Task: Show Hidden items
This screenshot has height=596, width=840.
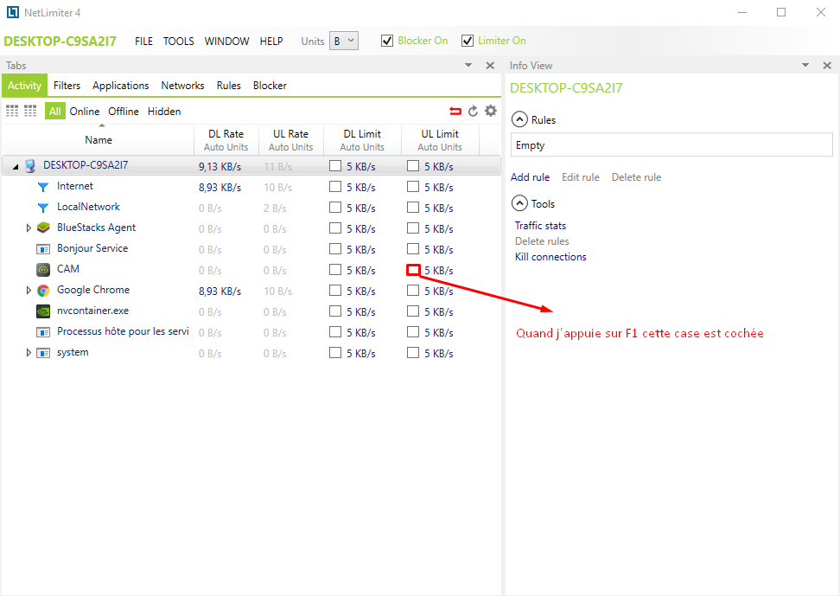Action: coord(164,111)
